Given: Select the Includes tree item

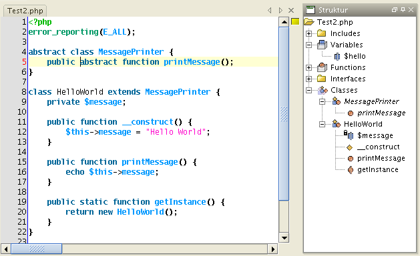Looking at the screenshot, I should (x=345, y=33).
